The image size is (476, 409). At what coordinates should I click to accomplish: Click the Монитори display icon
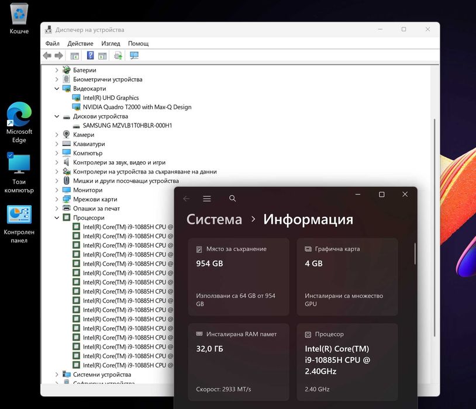[67, 190]
